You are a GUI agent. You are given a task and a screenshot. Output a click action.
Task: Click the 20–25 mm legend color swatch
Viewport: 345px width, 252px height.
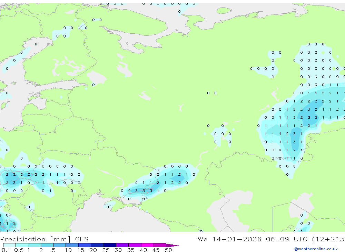coord(97,245)
